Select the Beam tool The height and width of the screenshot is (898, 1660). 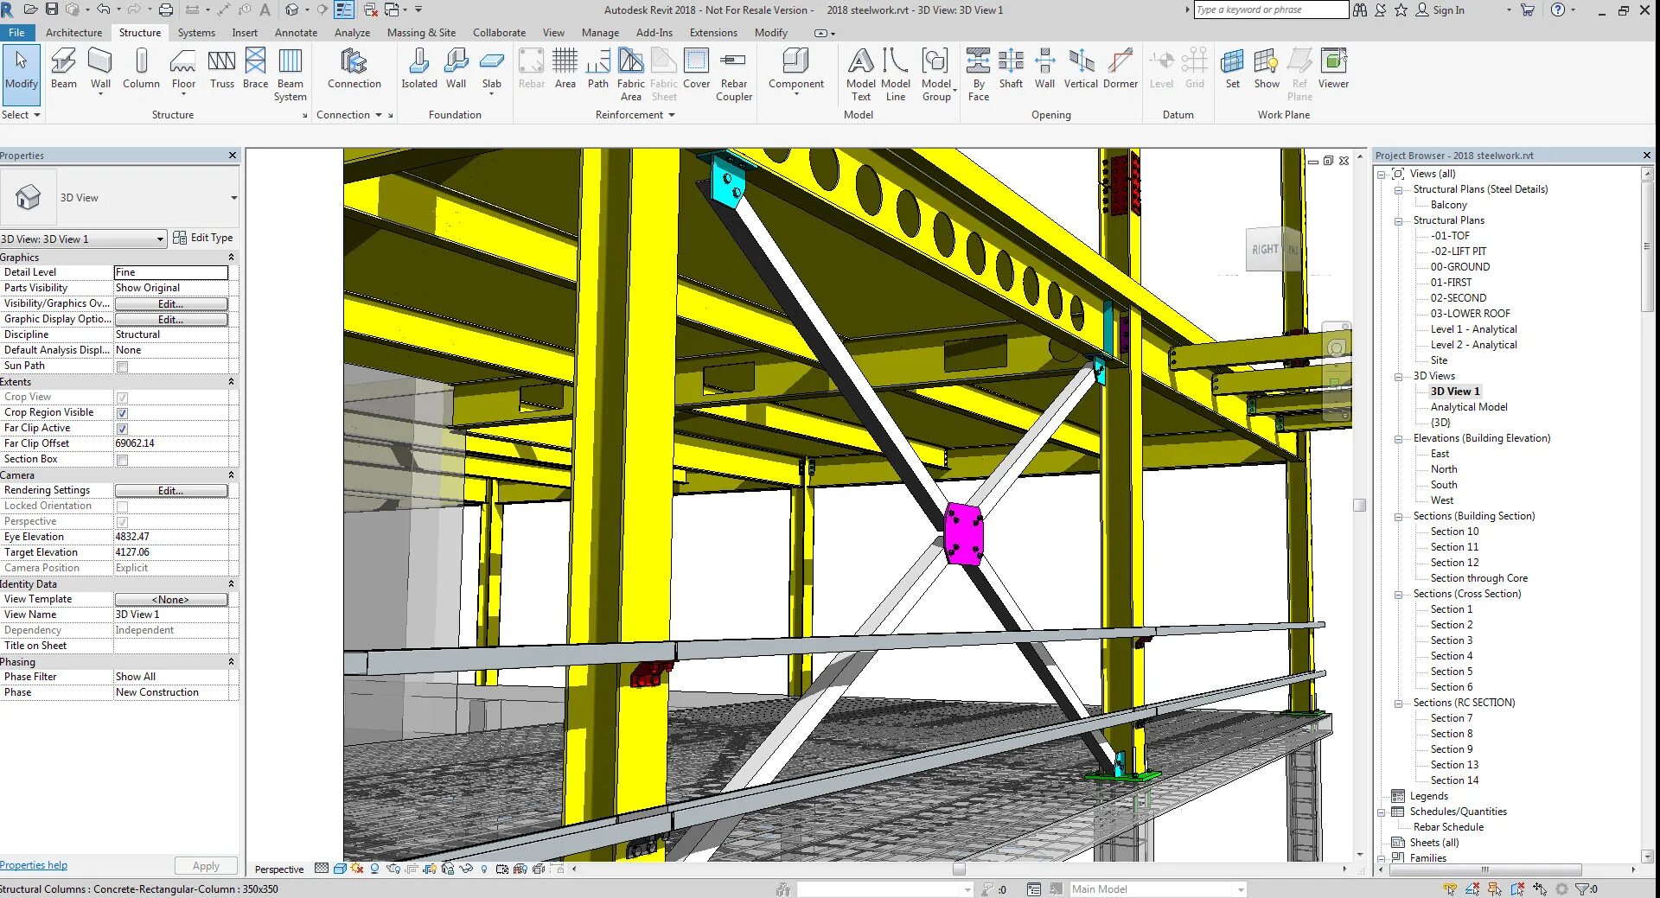[x=63, y=68]
